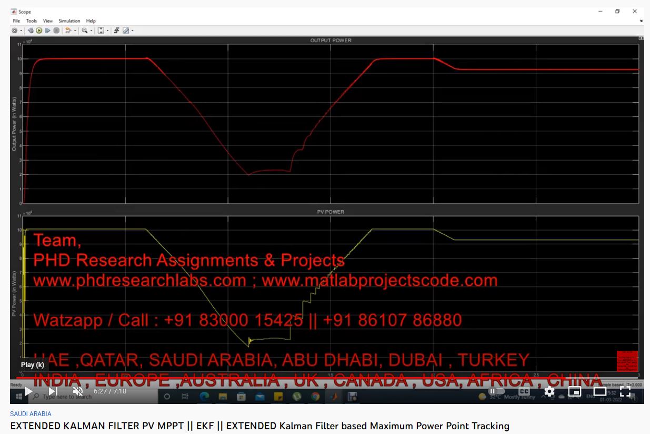Expand the configuration properties gear dropdown
The width and height of the screenshot is (650, 434).
click(x=21, y=31)
